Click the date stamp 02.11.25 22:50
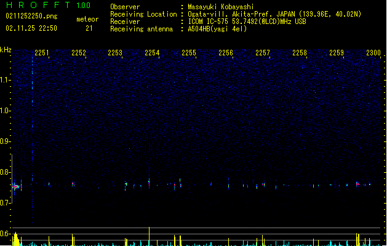The image size is (387, 246). tap(31, 28)
